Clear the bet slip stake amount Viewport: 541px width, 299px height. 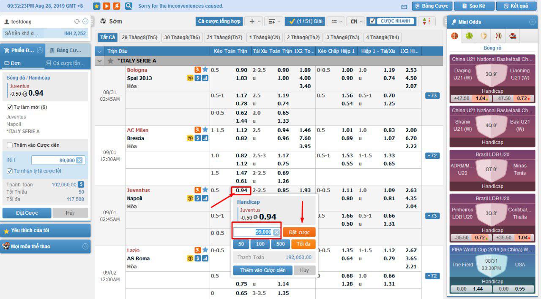[x=79, y=160]
